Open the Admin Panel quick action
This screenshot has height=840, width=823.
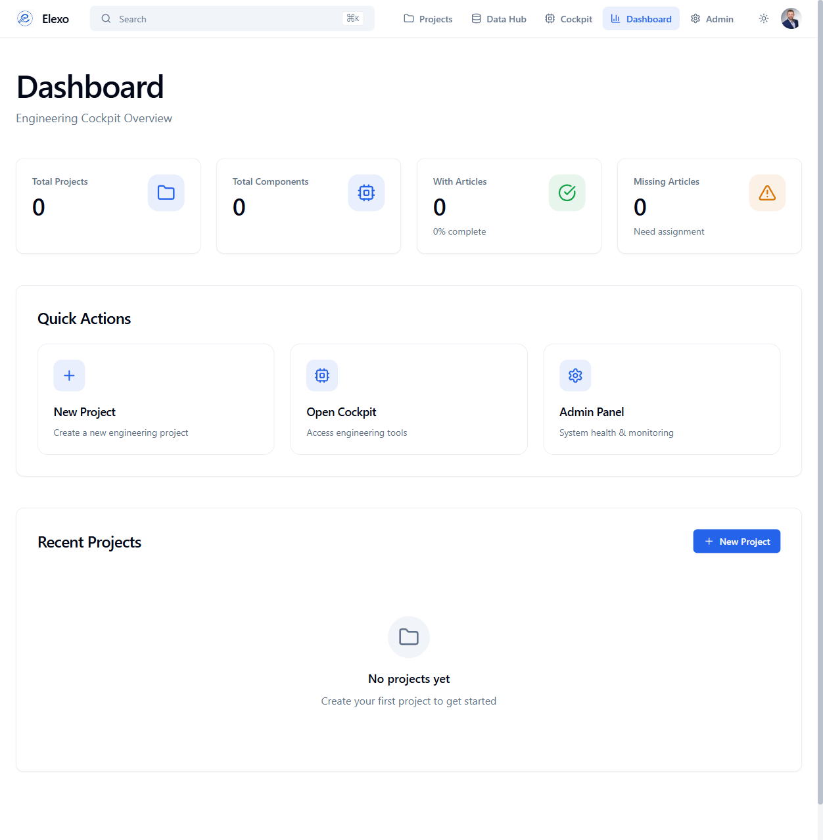click(661, 399)
